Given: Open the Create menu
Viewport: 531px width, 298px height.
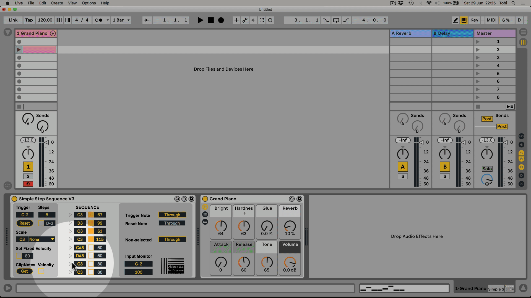Looking at the screenshot, I should pyautogui.click(x=57, y=3).
